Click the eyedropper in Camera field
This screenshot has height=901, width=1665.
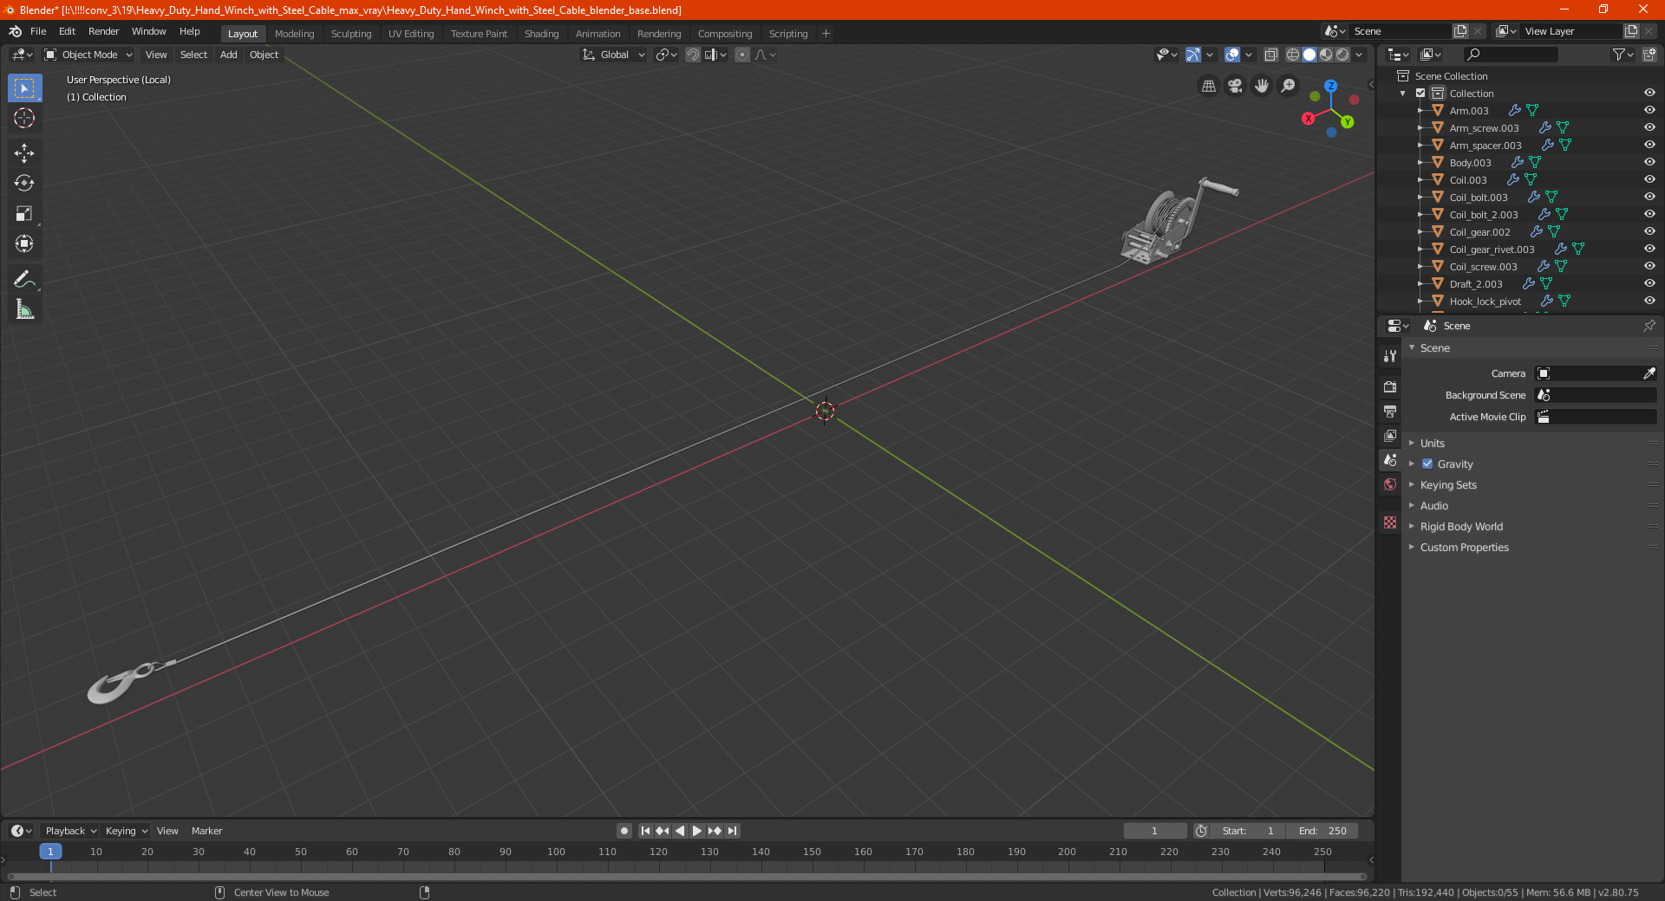pos(1649,373)
